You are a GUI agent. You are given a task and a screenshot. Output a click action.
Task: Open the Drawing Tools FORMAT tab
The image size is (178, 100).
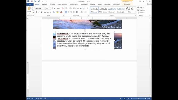[x=127, y=4]
